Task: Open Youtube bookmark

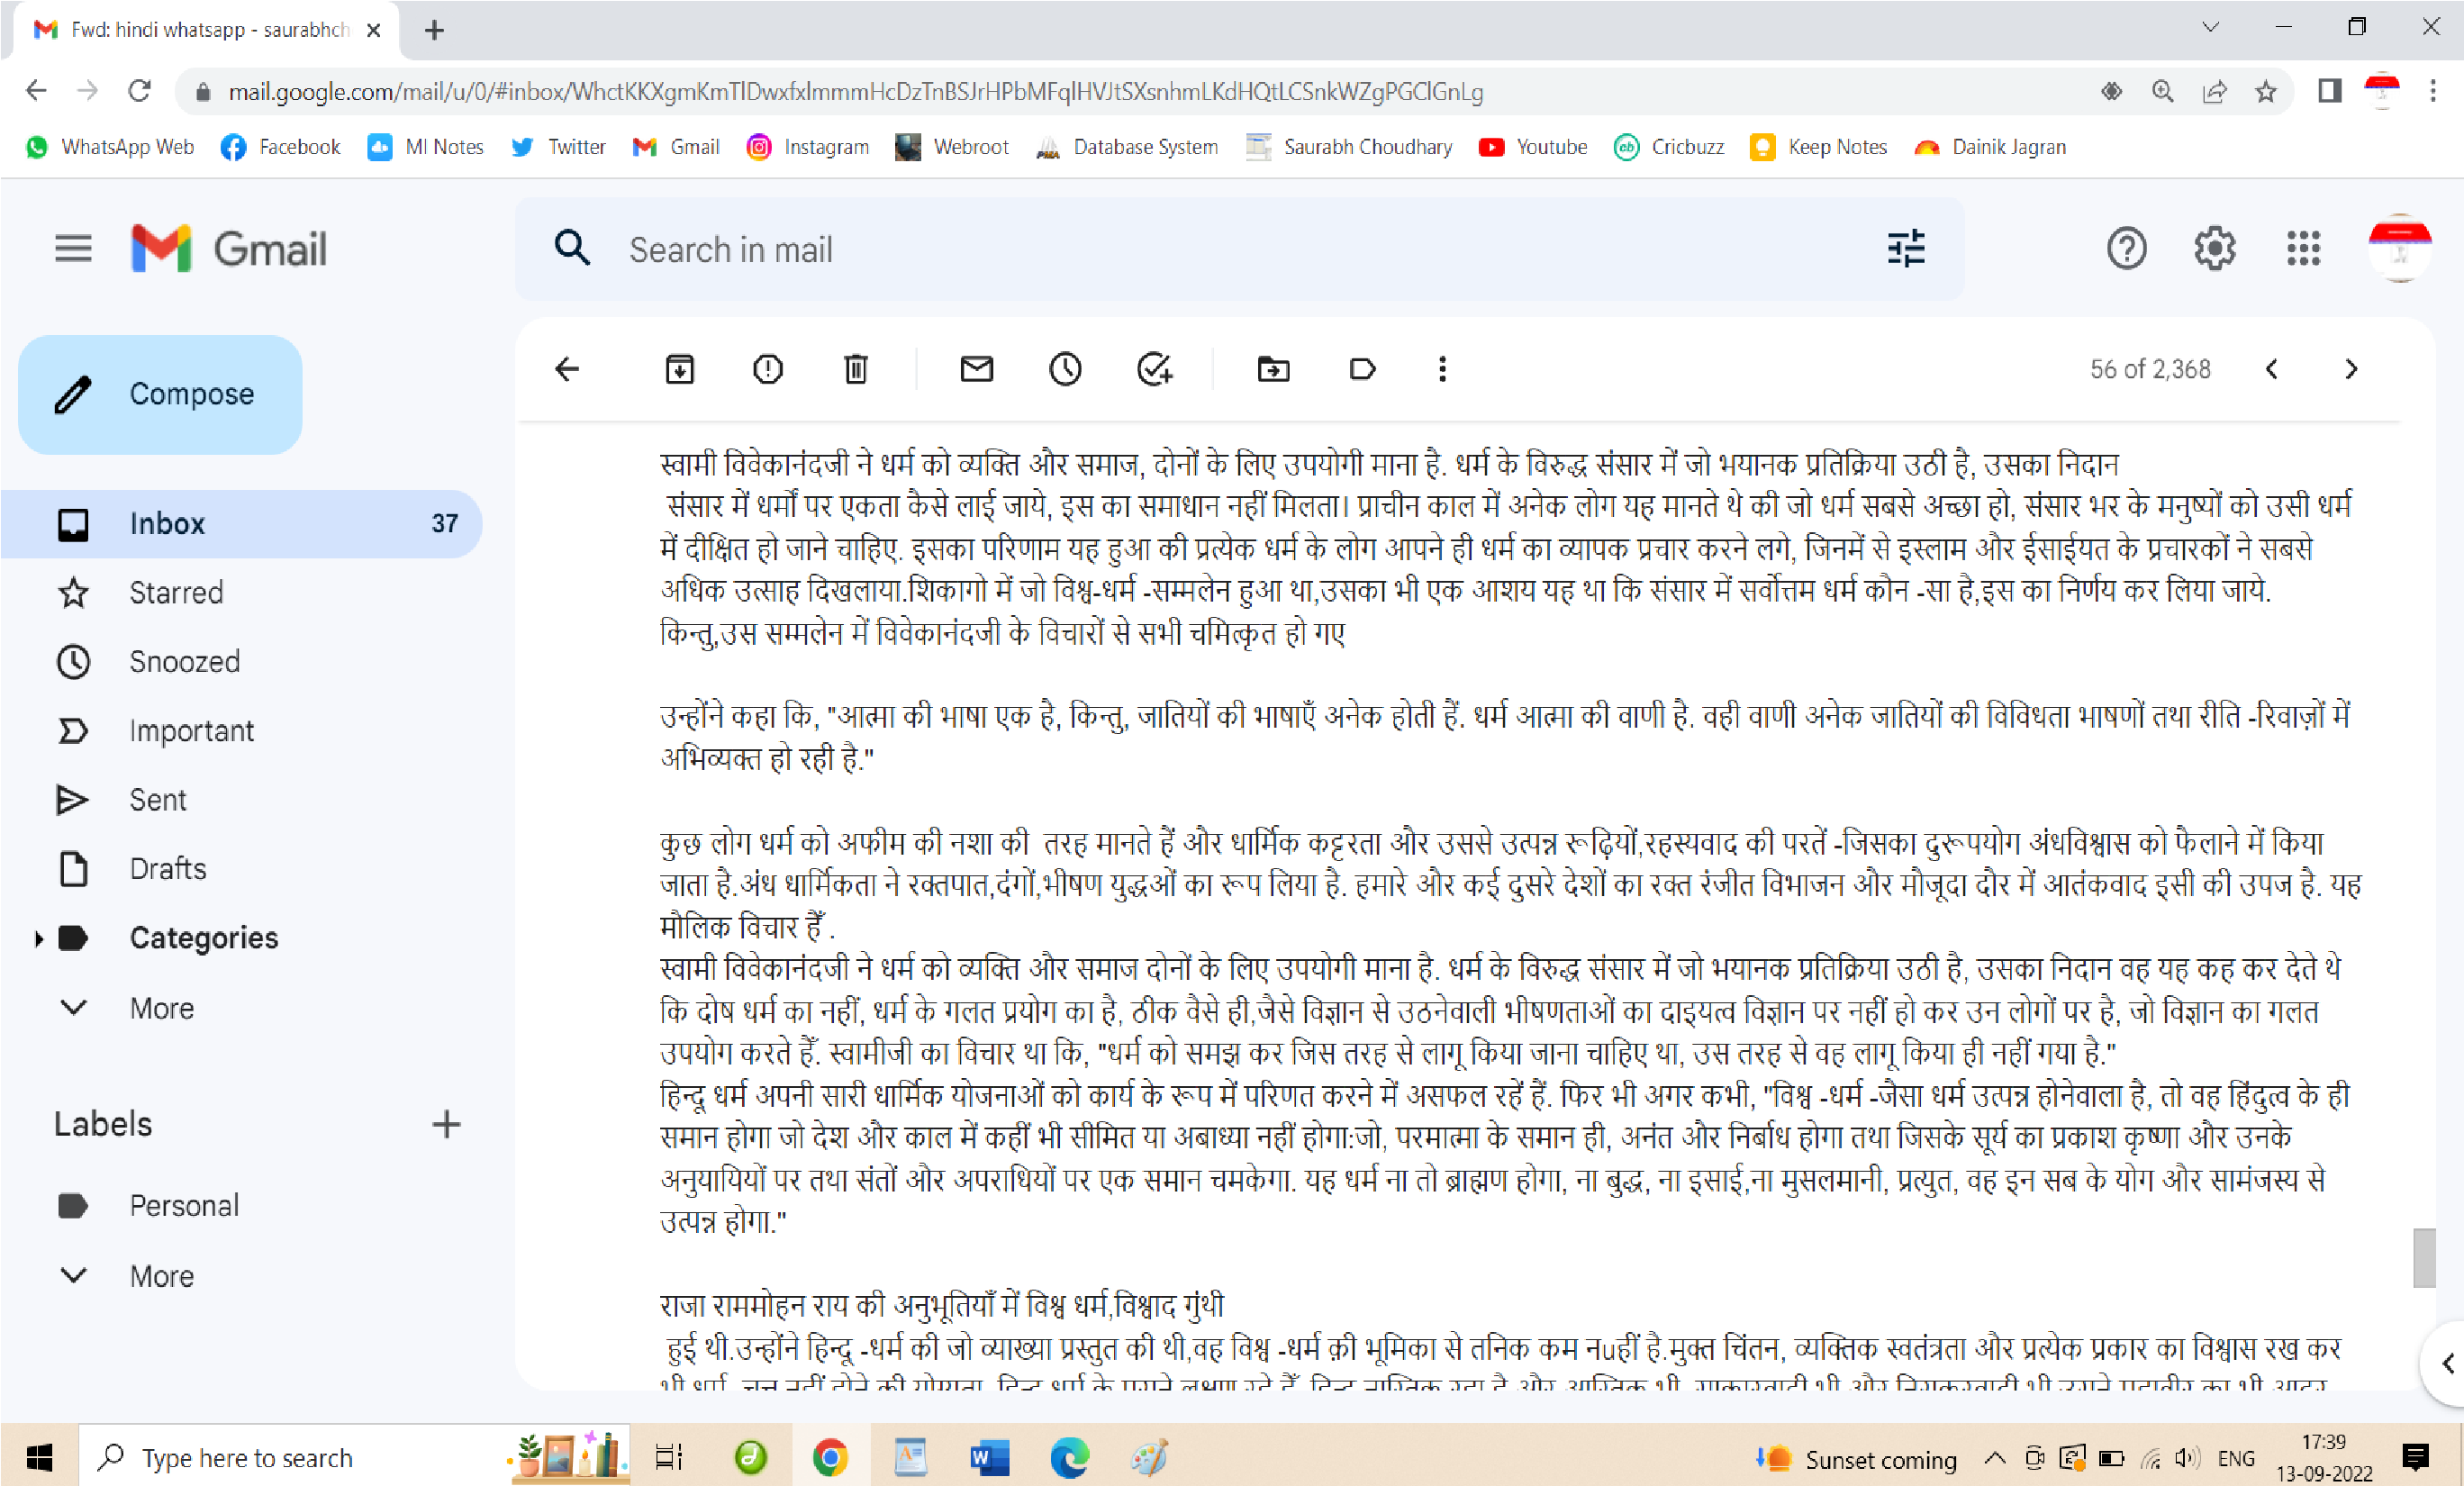Action: 1534,147
